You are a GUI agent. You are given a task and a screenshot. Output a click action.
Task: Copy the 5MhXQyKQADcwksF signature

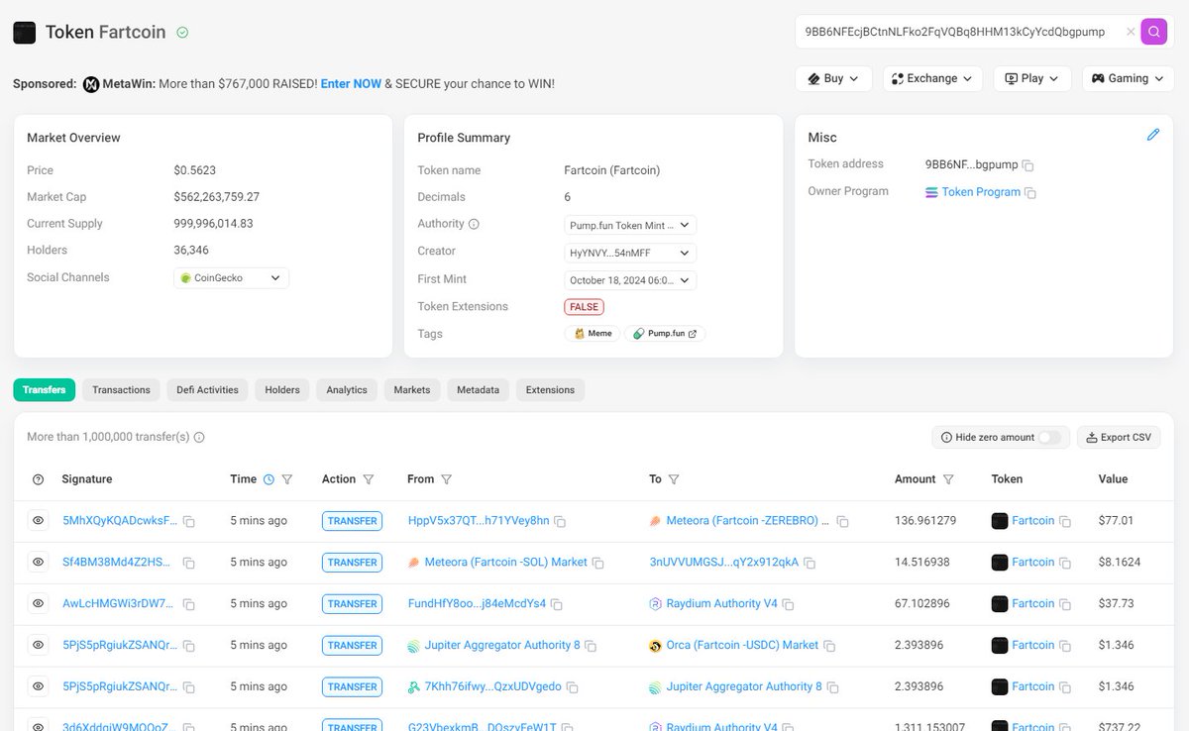(188, 521)
